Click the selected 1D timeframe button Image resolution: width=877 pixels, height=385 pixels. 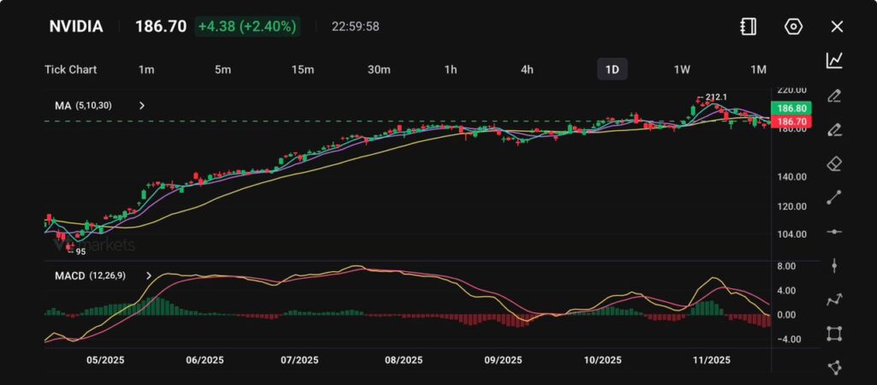pos(612,69)
